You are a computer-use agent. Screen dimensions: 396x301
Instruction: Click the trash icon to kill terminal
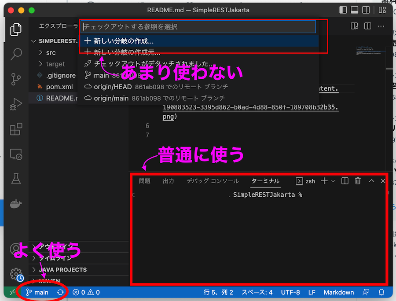point(358,181)
